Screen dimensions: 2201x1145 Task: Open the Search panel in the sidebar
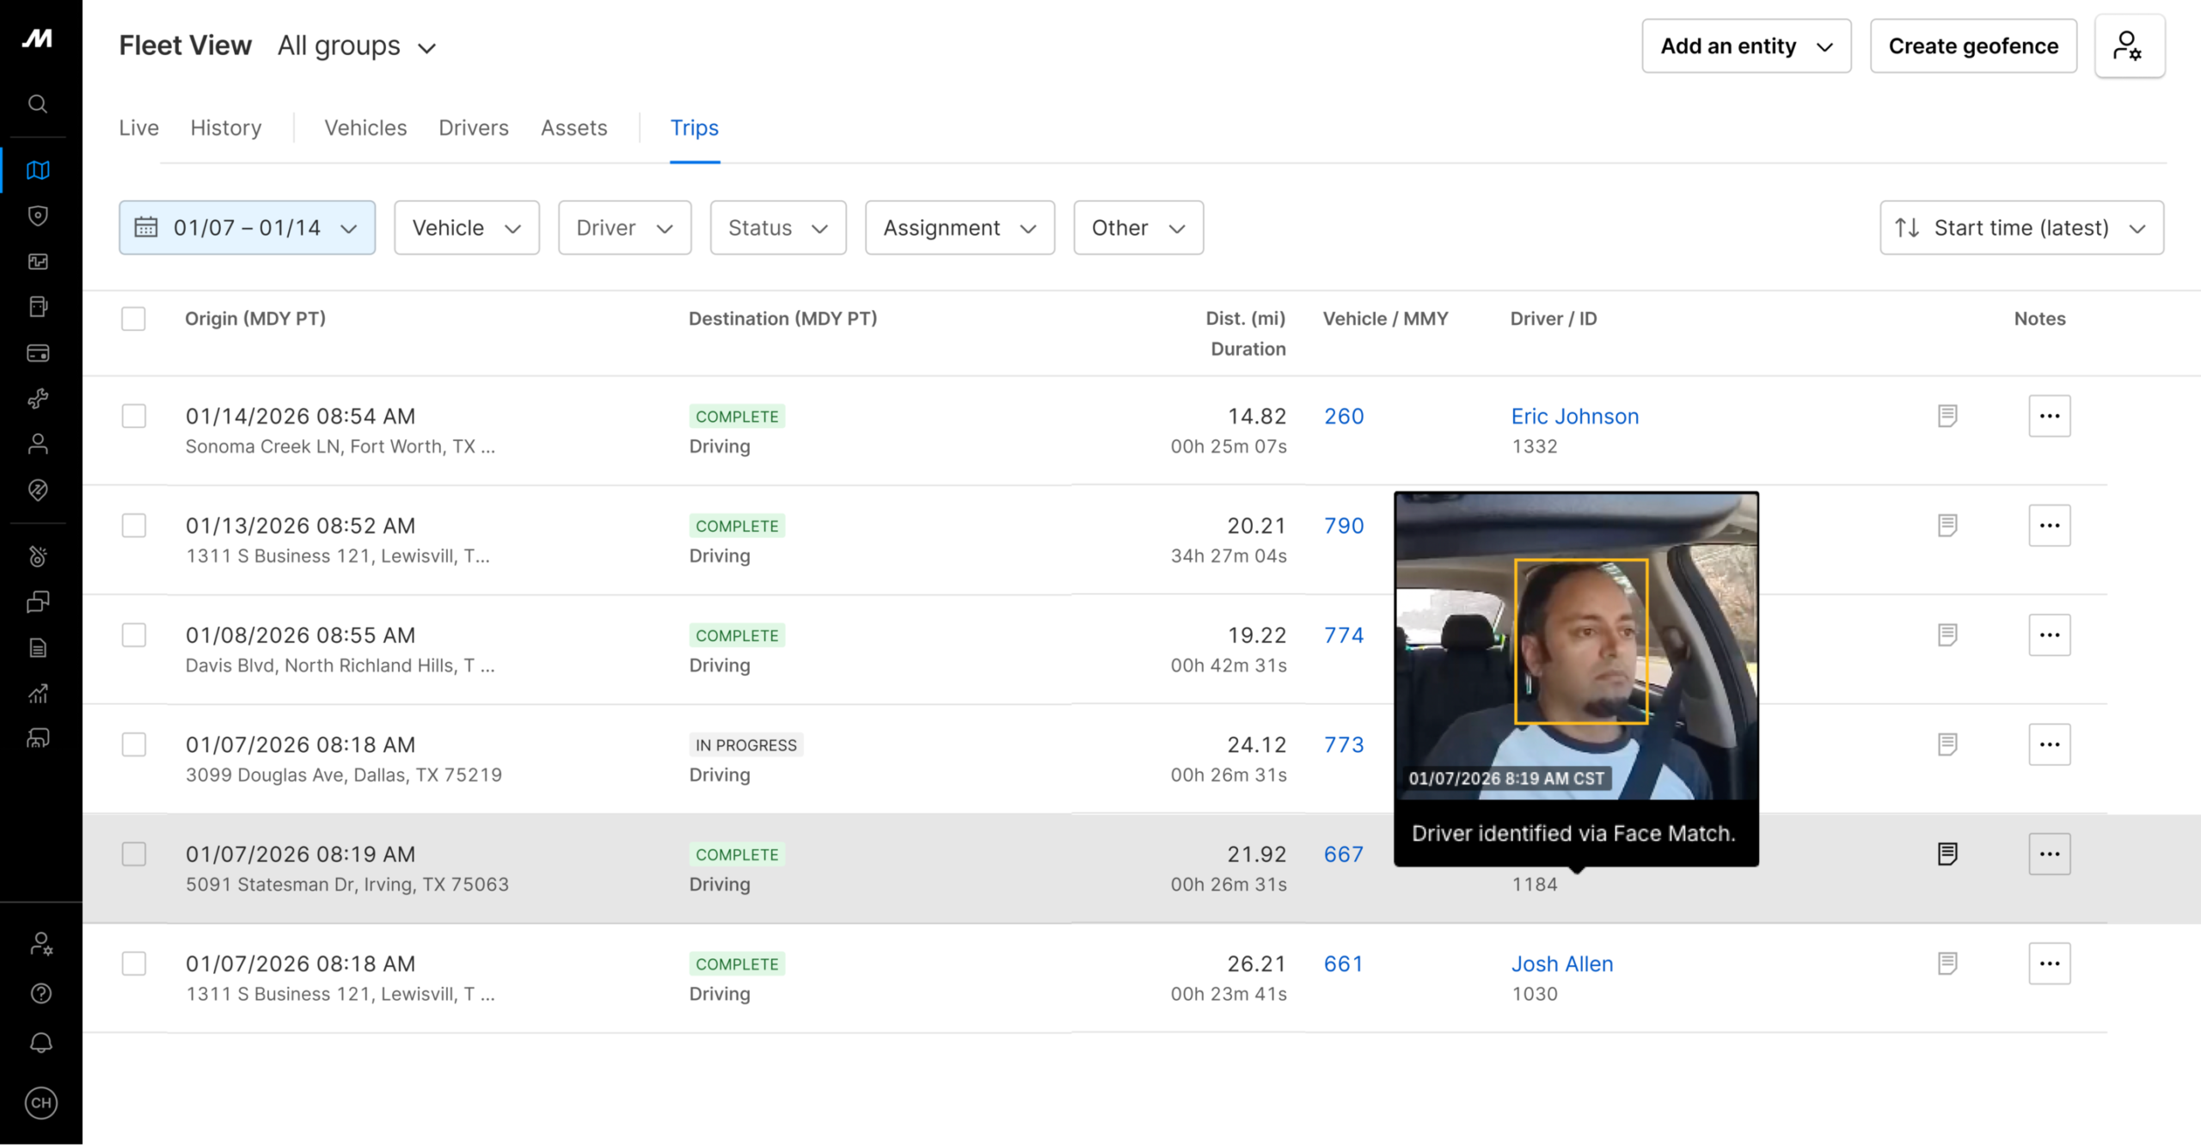coord(38,103)
